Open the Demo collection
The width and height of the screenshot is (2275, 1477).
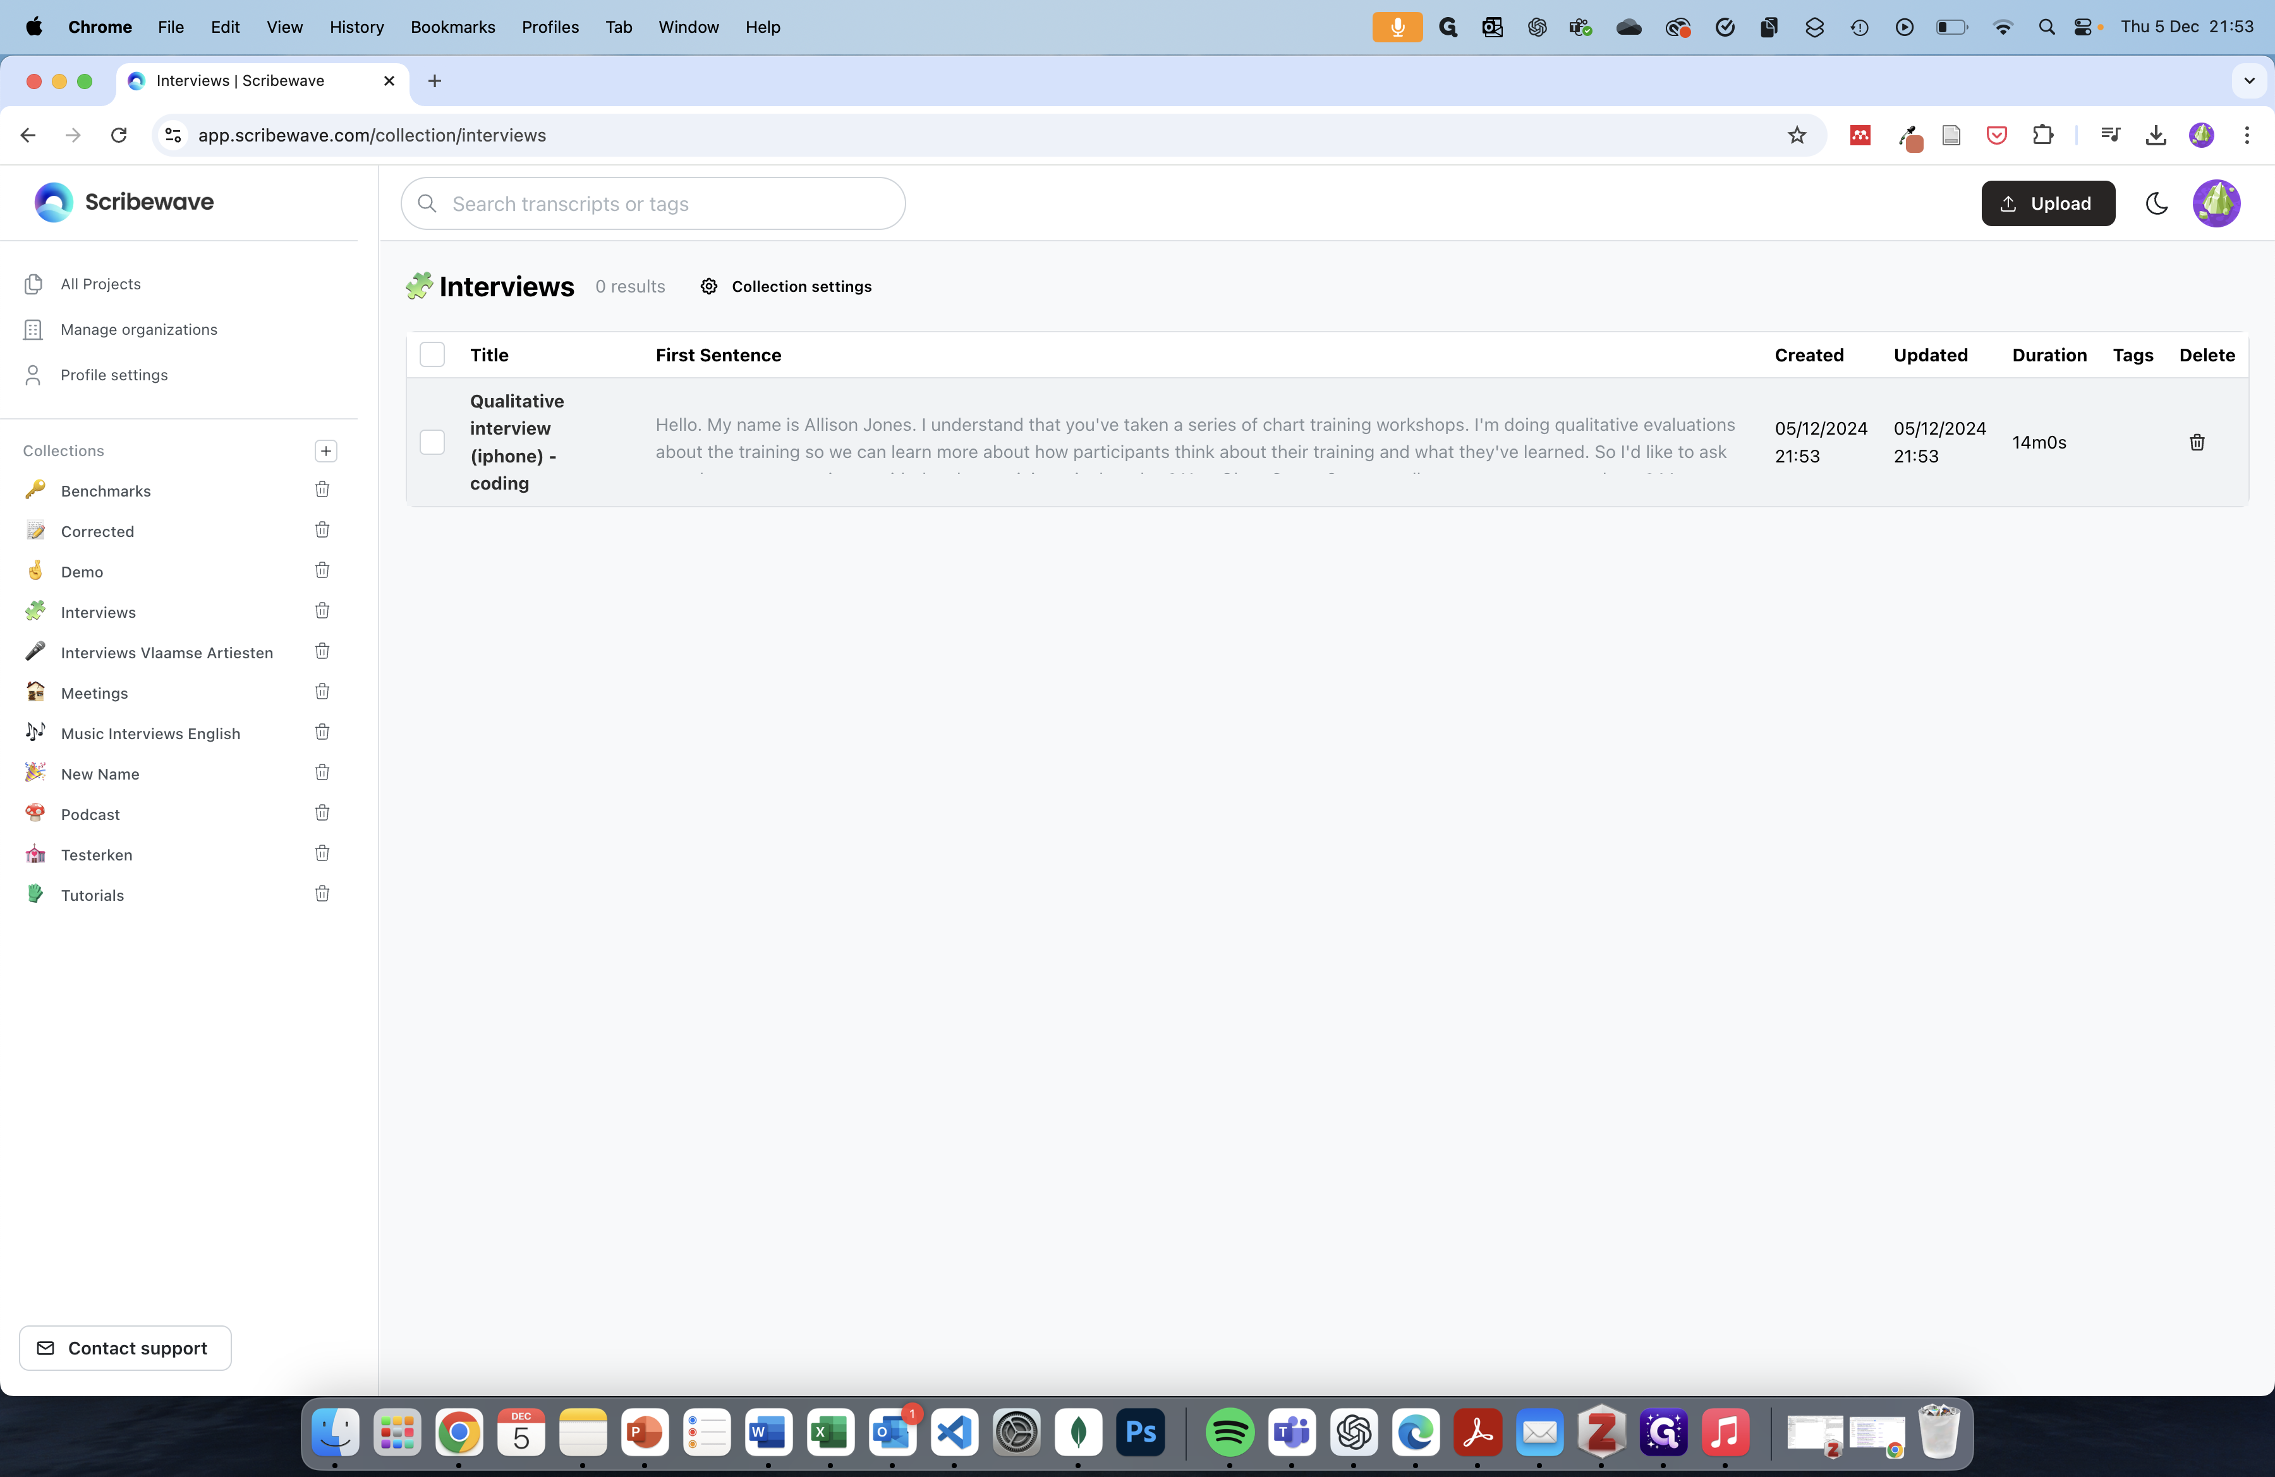click(82, 571)
